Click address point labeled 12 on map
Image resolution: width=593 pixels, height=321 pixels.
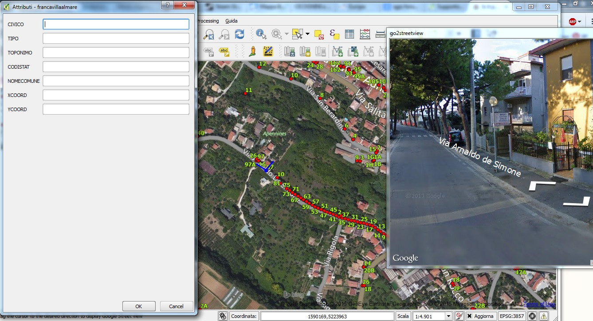click(x=259, y=67)
